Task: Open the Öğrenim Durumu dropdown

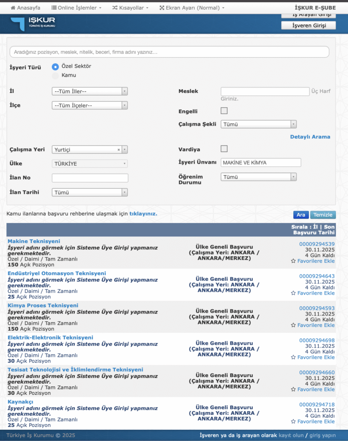Action: coord(258,177)
